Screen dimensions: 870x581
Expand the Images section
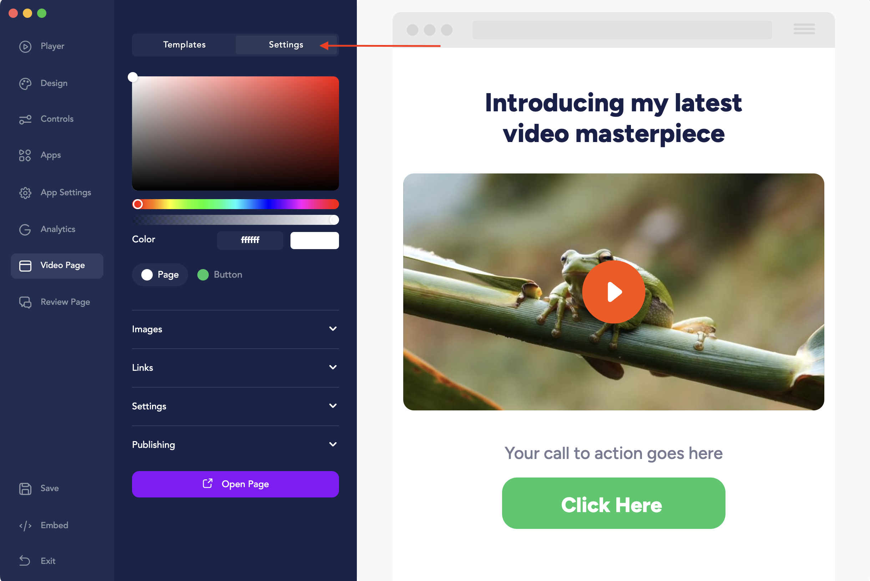point(235,329)
